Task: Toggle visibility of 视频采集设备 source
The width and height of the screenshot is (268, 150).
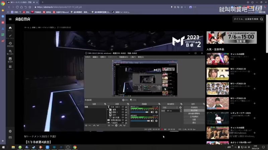Action: 123,120
